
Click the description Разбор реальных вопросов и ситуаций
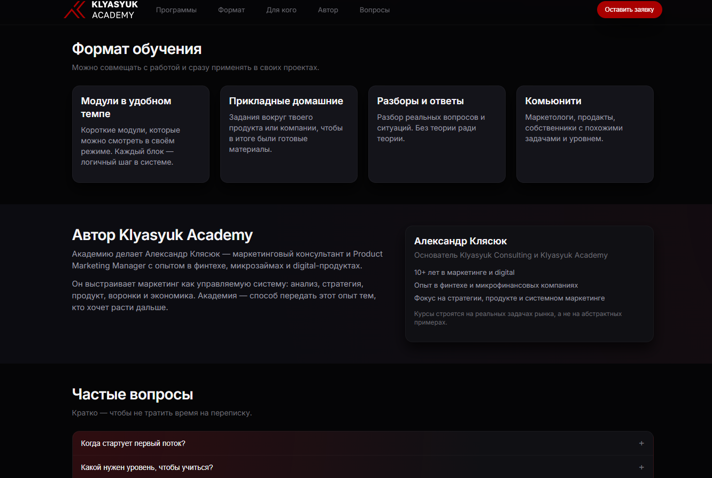(431, 128)
